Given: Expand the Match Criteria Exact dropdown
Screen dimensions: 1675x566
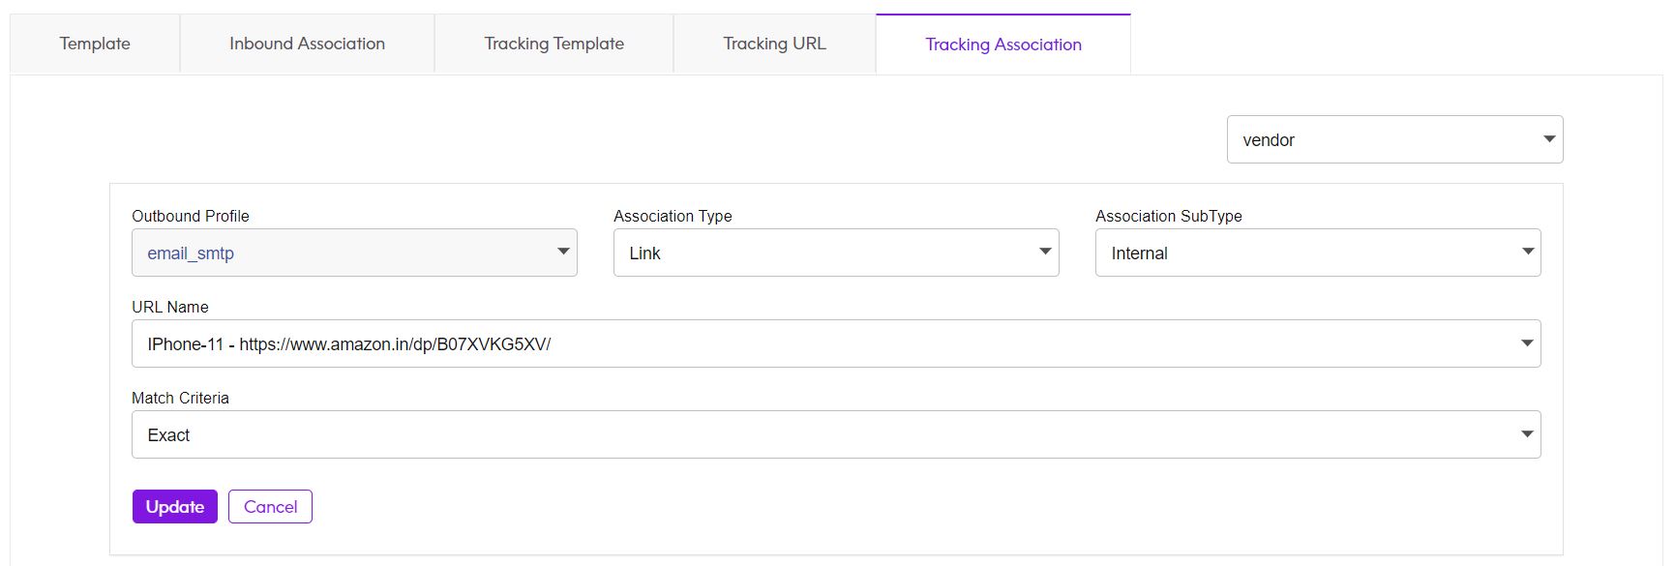Looking at the screenshot, I should 836,434.
